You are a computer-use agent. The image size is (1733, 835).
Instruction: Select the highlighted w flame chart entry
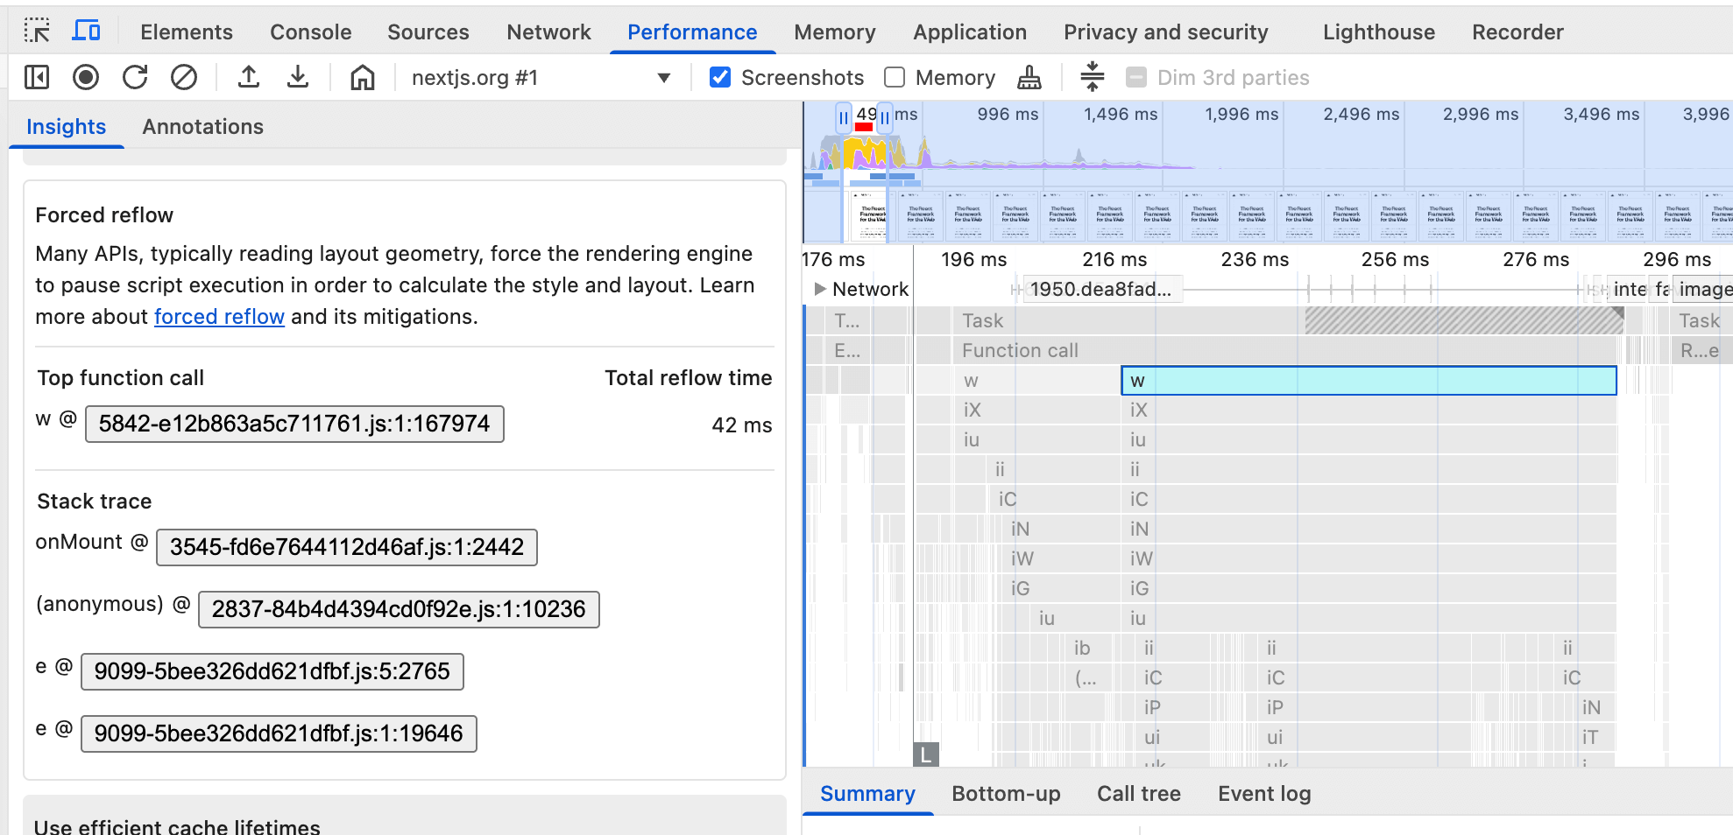click(x=1369, y=381)
